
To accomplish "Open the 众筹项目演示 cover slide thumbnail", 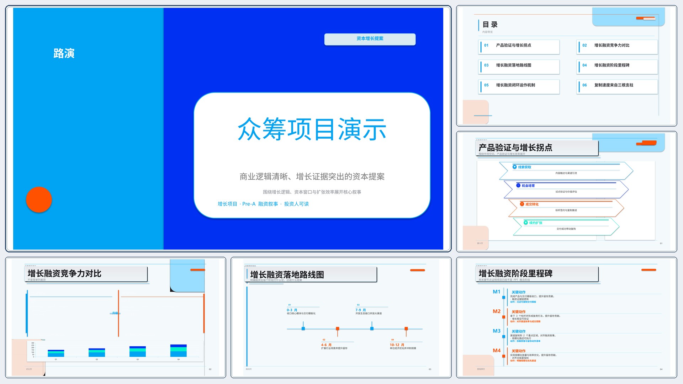I will click(x=228, y=129).
